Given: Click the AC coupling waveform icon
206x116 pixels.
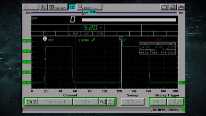Looking at the screenshot, I should tap(103, 102).
